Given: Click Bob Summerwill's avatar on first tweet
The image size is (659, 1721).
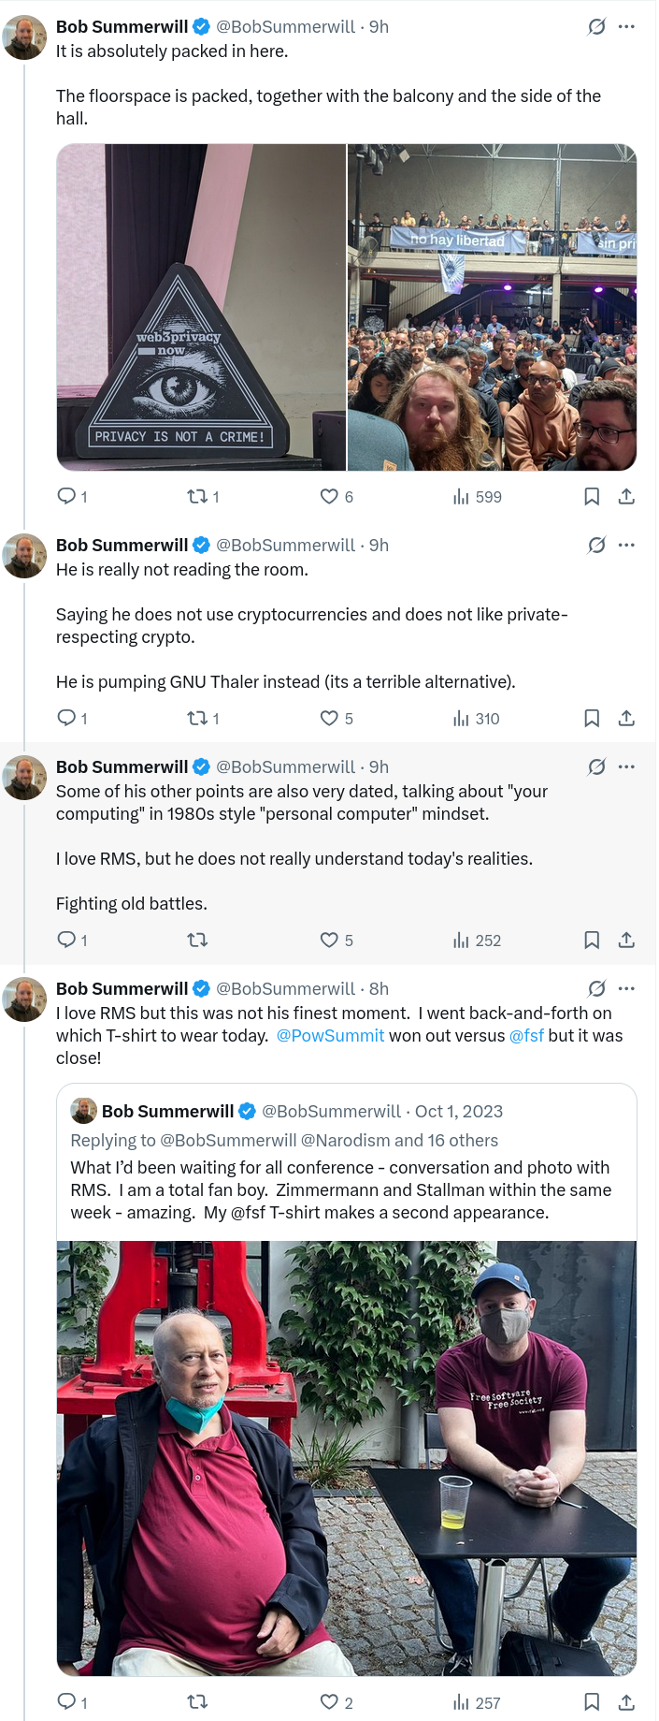Looking at the screenshot, I should click(24, 37).
